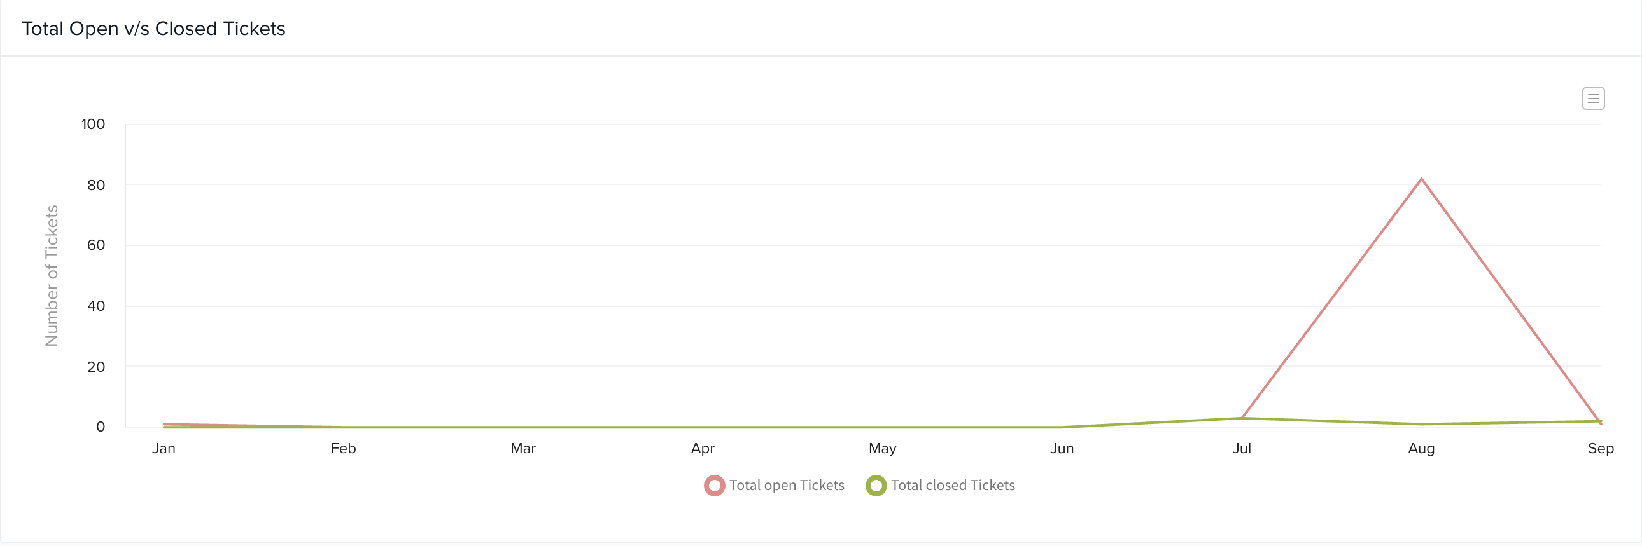
Task: Select the Jul x-axis label
Action: pos(1242,449)
